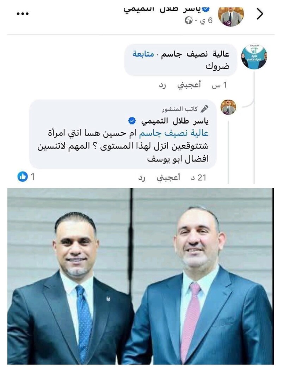282x372 pixels.
Task: Open the attached photo of two men
Action: pyautogui.click(x=141, y=276)
